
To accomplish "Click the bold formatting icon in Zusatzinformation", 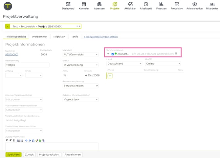I will [7, 140].
